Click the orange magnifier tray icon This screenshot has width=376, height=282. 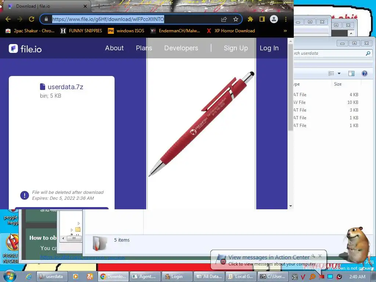(x=312, y=277)
